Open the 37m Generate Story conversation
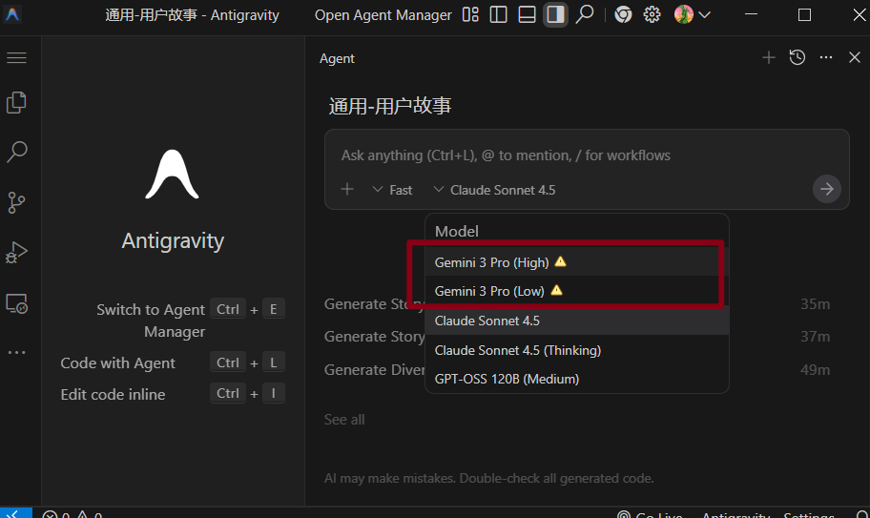This screenshot has height=518, width=870. [x=577, y=336]
